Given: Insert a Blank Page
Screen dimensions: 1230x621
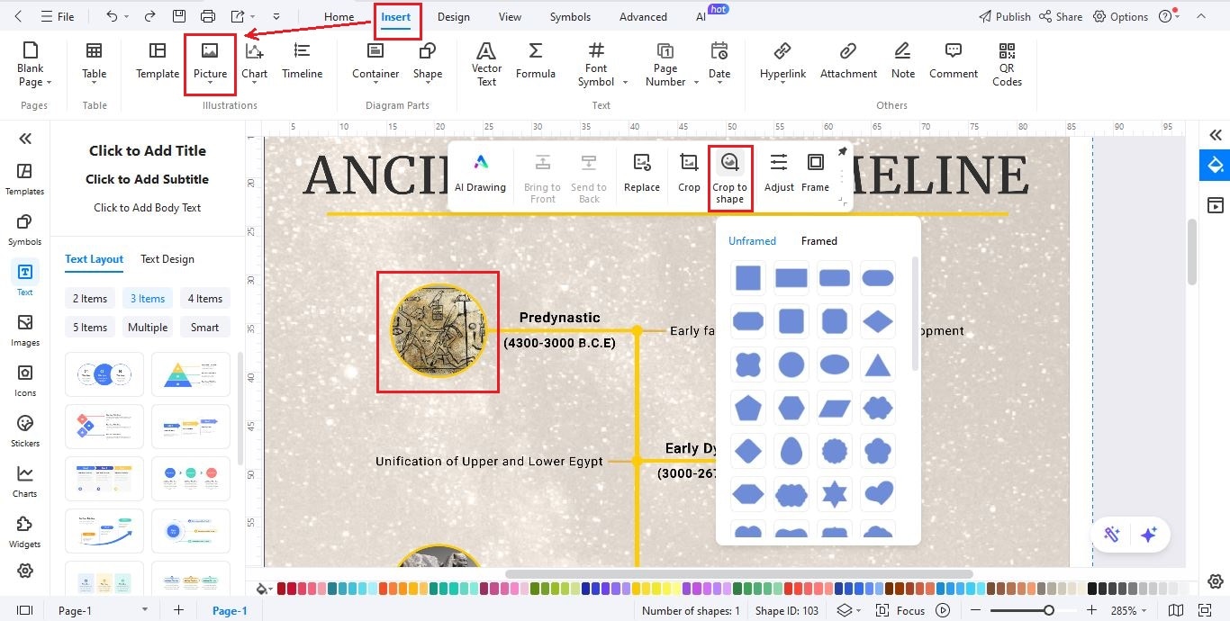Looking at the screenshot, I should click(31, 64).
